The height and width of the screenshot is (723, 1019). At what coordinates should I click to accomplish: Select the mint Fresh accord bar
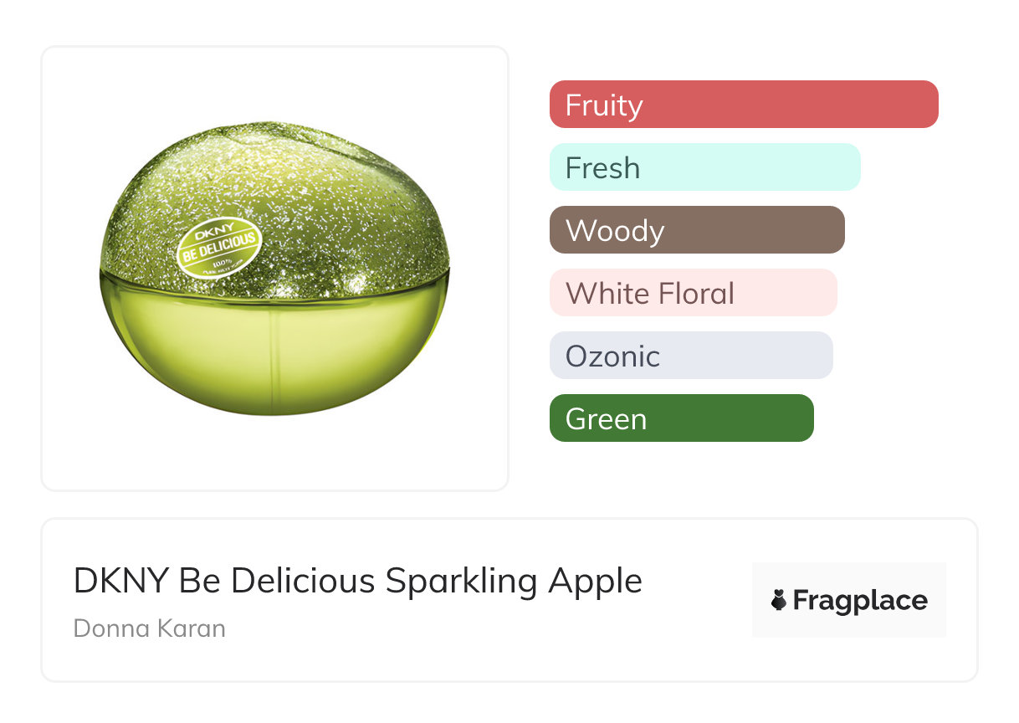[x=704, y=167]
